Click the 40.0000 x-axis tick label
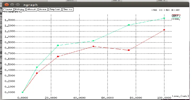The height and width of the screenshot is (100, 192). (79, 98)
